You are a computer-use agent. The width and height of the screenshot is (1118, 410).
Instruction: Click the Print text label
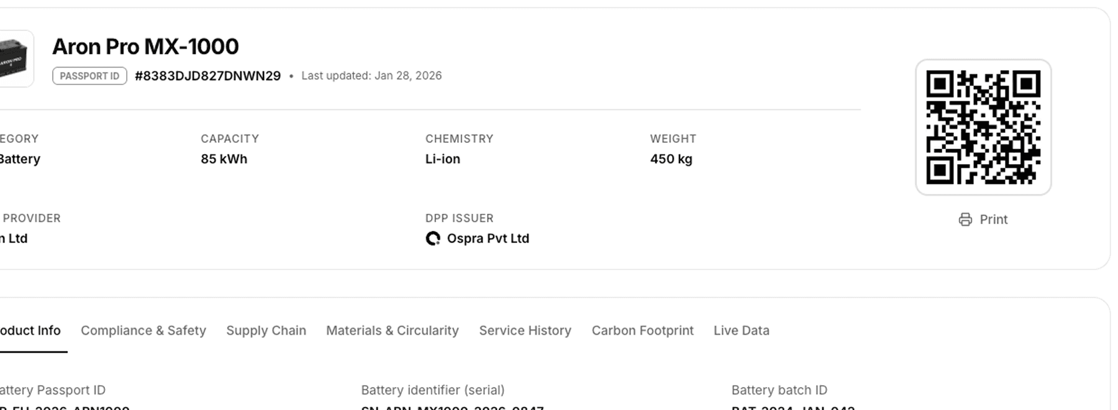tap(993, 219)
